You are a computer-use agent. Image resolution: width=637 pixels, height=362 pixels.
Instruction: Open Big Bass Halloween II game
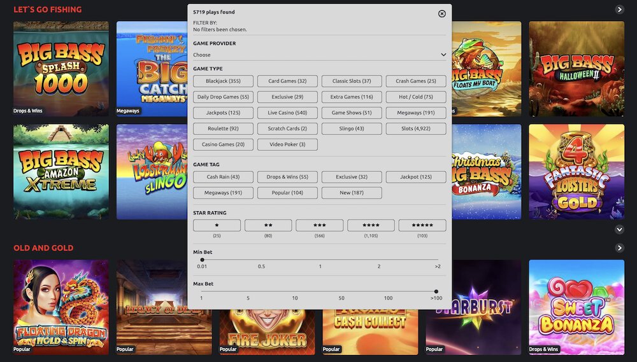576,69
